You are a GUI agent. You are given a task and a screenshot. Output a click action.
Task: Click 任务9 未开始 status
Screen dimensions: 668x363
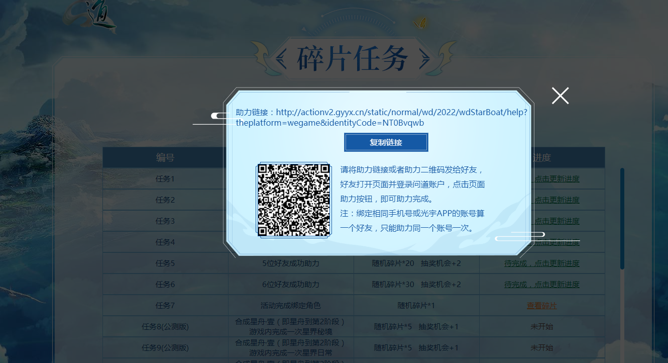[542, 347]
